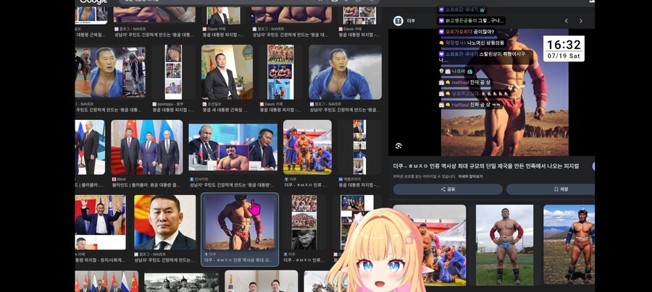Image resolution: width=652 pixels, height=292 pixels.
Task: Select related thumbnail of wrestler standing on grass
Action: tap(504, 245)
